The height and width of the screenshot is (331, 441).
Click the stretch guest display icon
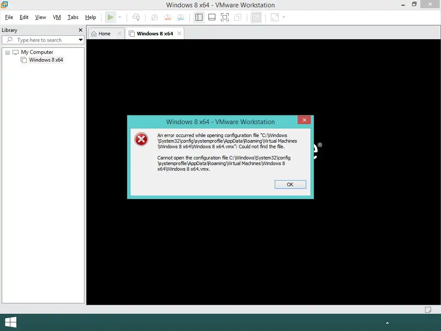(275, 17)
